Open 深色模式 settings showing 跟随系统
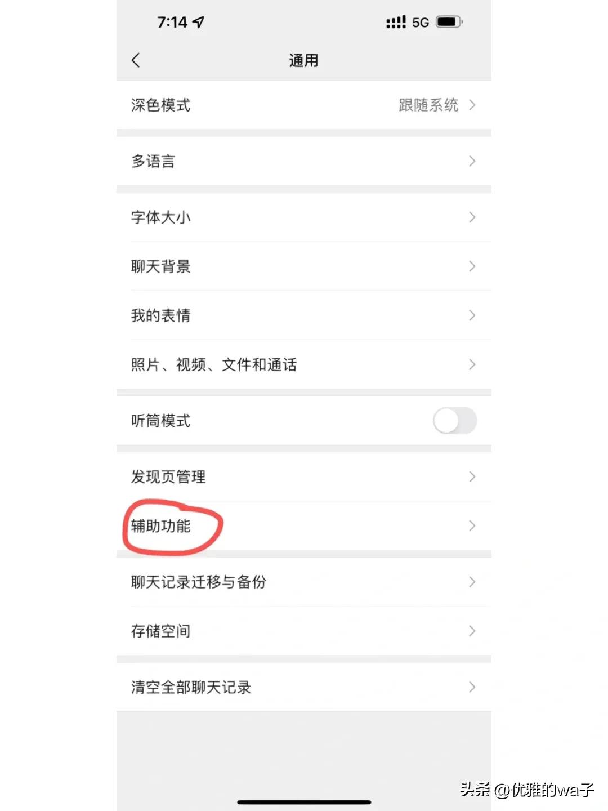The height and width of the screenshot is (811, 608). 304,105
